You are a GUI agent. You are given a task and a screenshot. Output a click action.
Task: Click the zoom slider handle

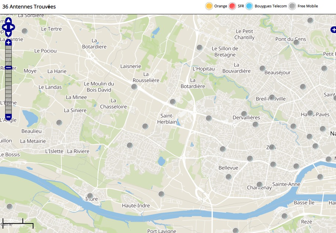coord(8,68)
